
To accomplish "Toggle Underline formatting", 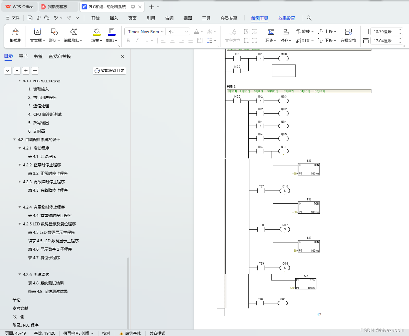I will (x=147, y=41).
